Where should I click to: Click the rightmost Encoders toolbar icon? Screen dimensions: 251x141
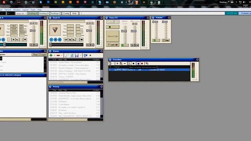tap(147, 63)
